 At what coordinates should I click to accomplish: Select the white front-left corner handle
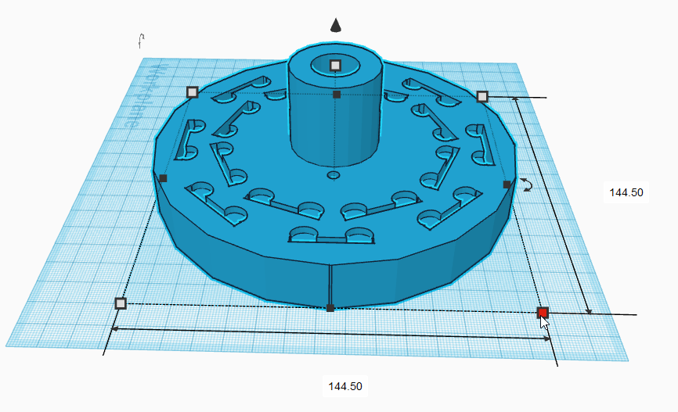[121, 303]
